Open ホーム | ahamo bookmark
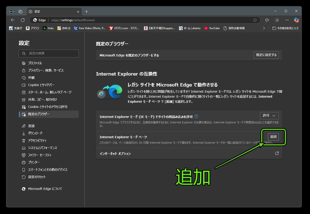310x214 pixels. (x=190, y=28)
